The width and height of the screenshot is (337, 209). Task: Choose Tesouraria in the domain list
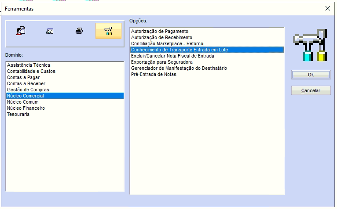tap(18, 114)
